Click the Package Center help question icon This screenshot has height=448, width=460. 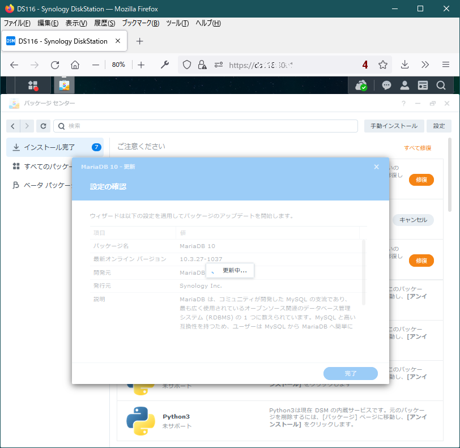(404, 103)
